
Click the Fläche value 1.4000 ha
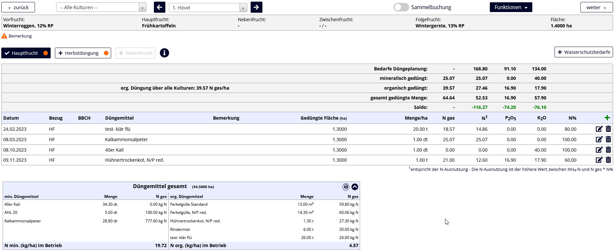(561, 26)
